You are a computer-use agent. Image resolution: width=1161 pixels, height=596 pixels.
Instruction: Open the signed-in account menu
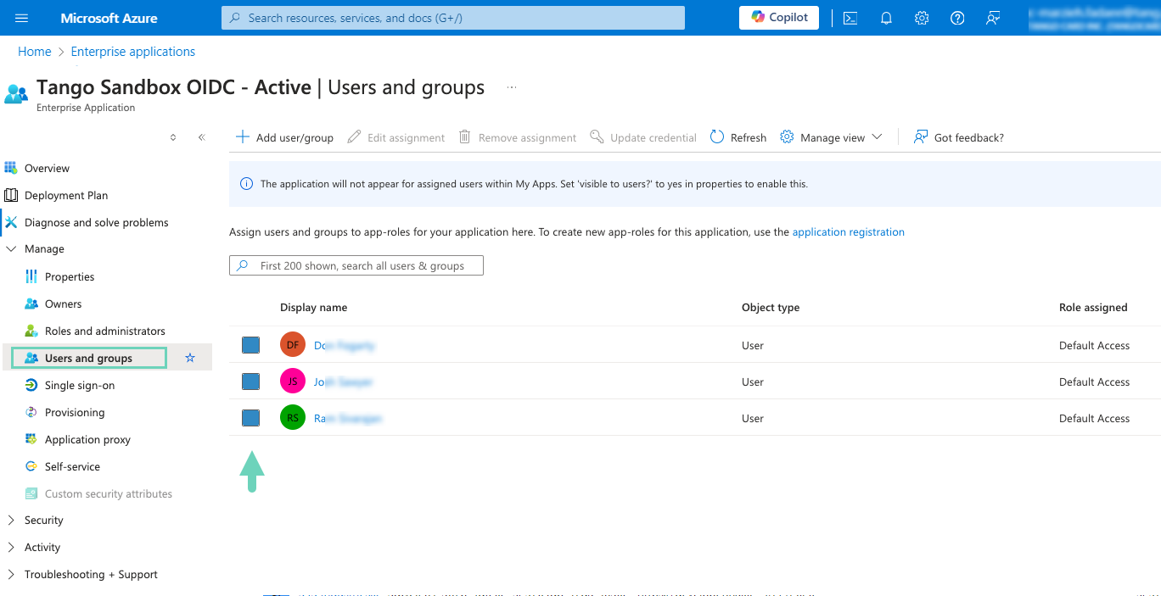click(1093, 18)
